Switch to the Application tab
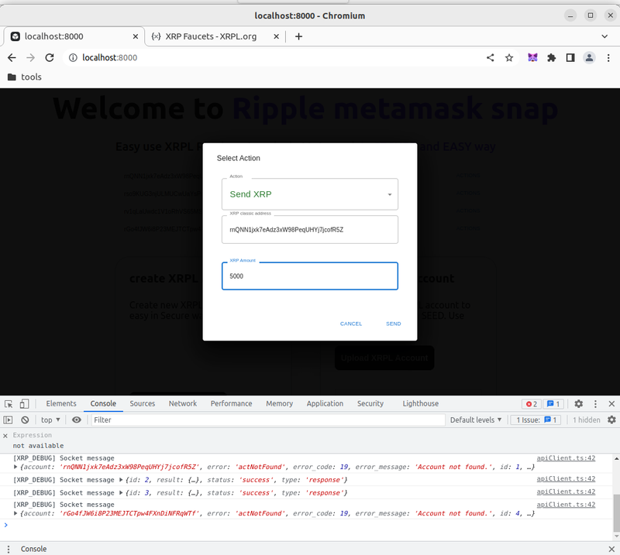Image resolution: width=620 pixels, height=555 pixels. tap(325, 404)
